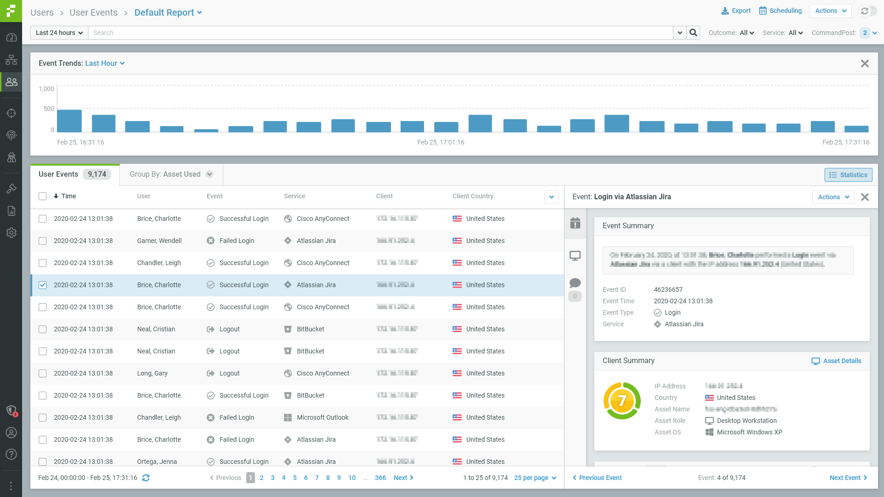Expand the Group By: Asset Used dropdown

(x=209, y=174)
